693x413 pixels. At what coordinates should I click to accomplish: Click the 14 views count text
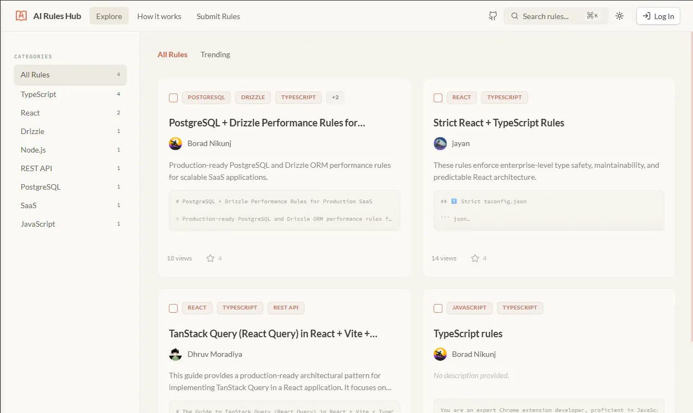(444, 258)
